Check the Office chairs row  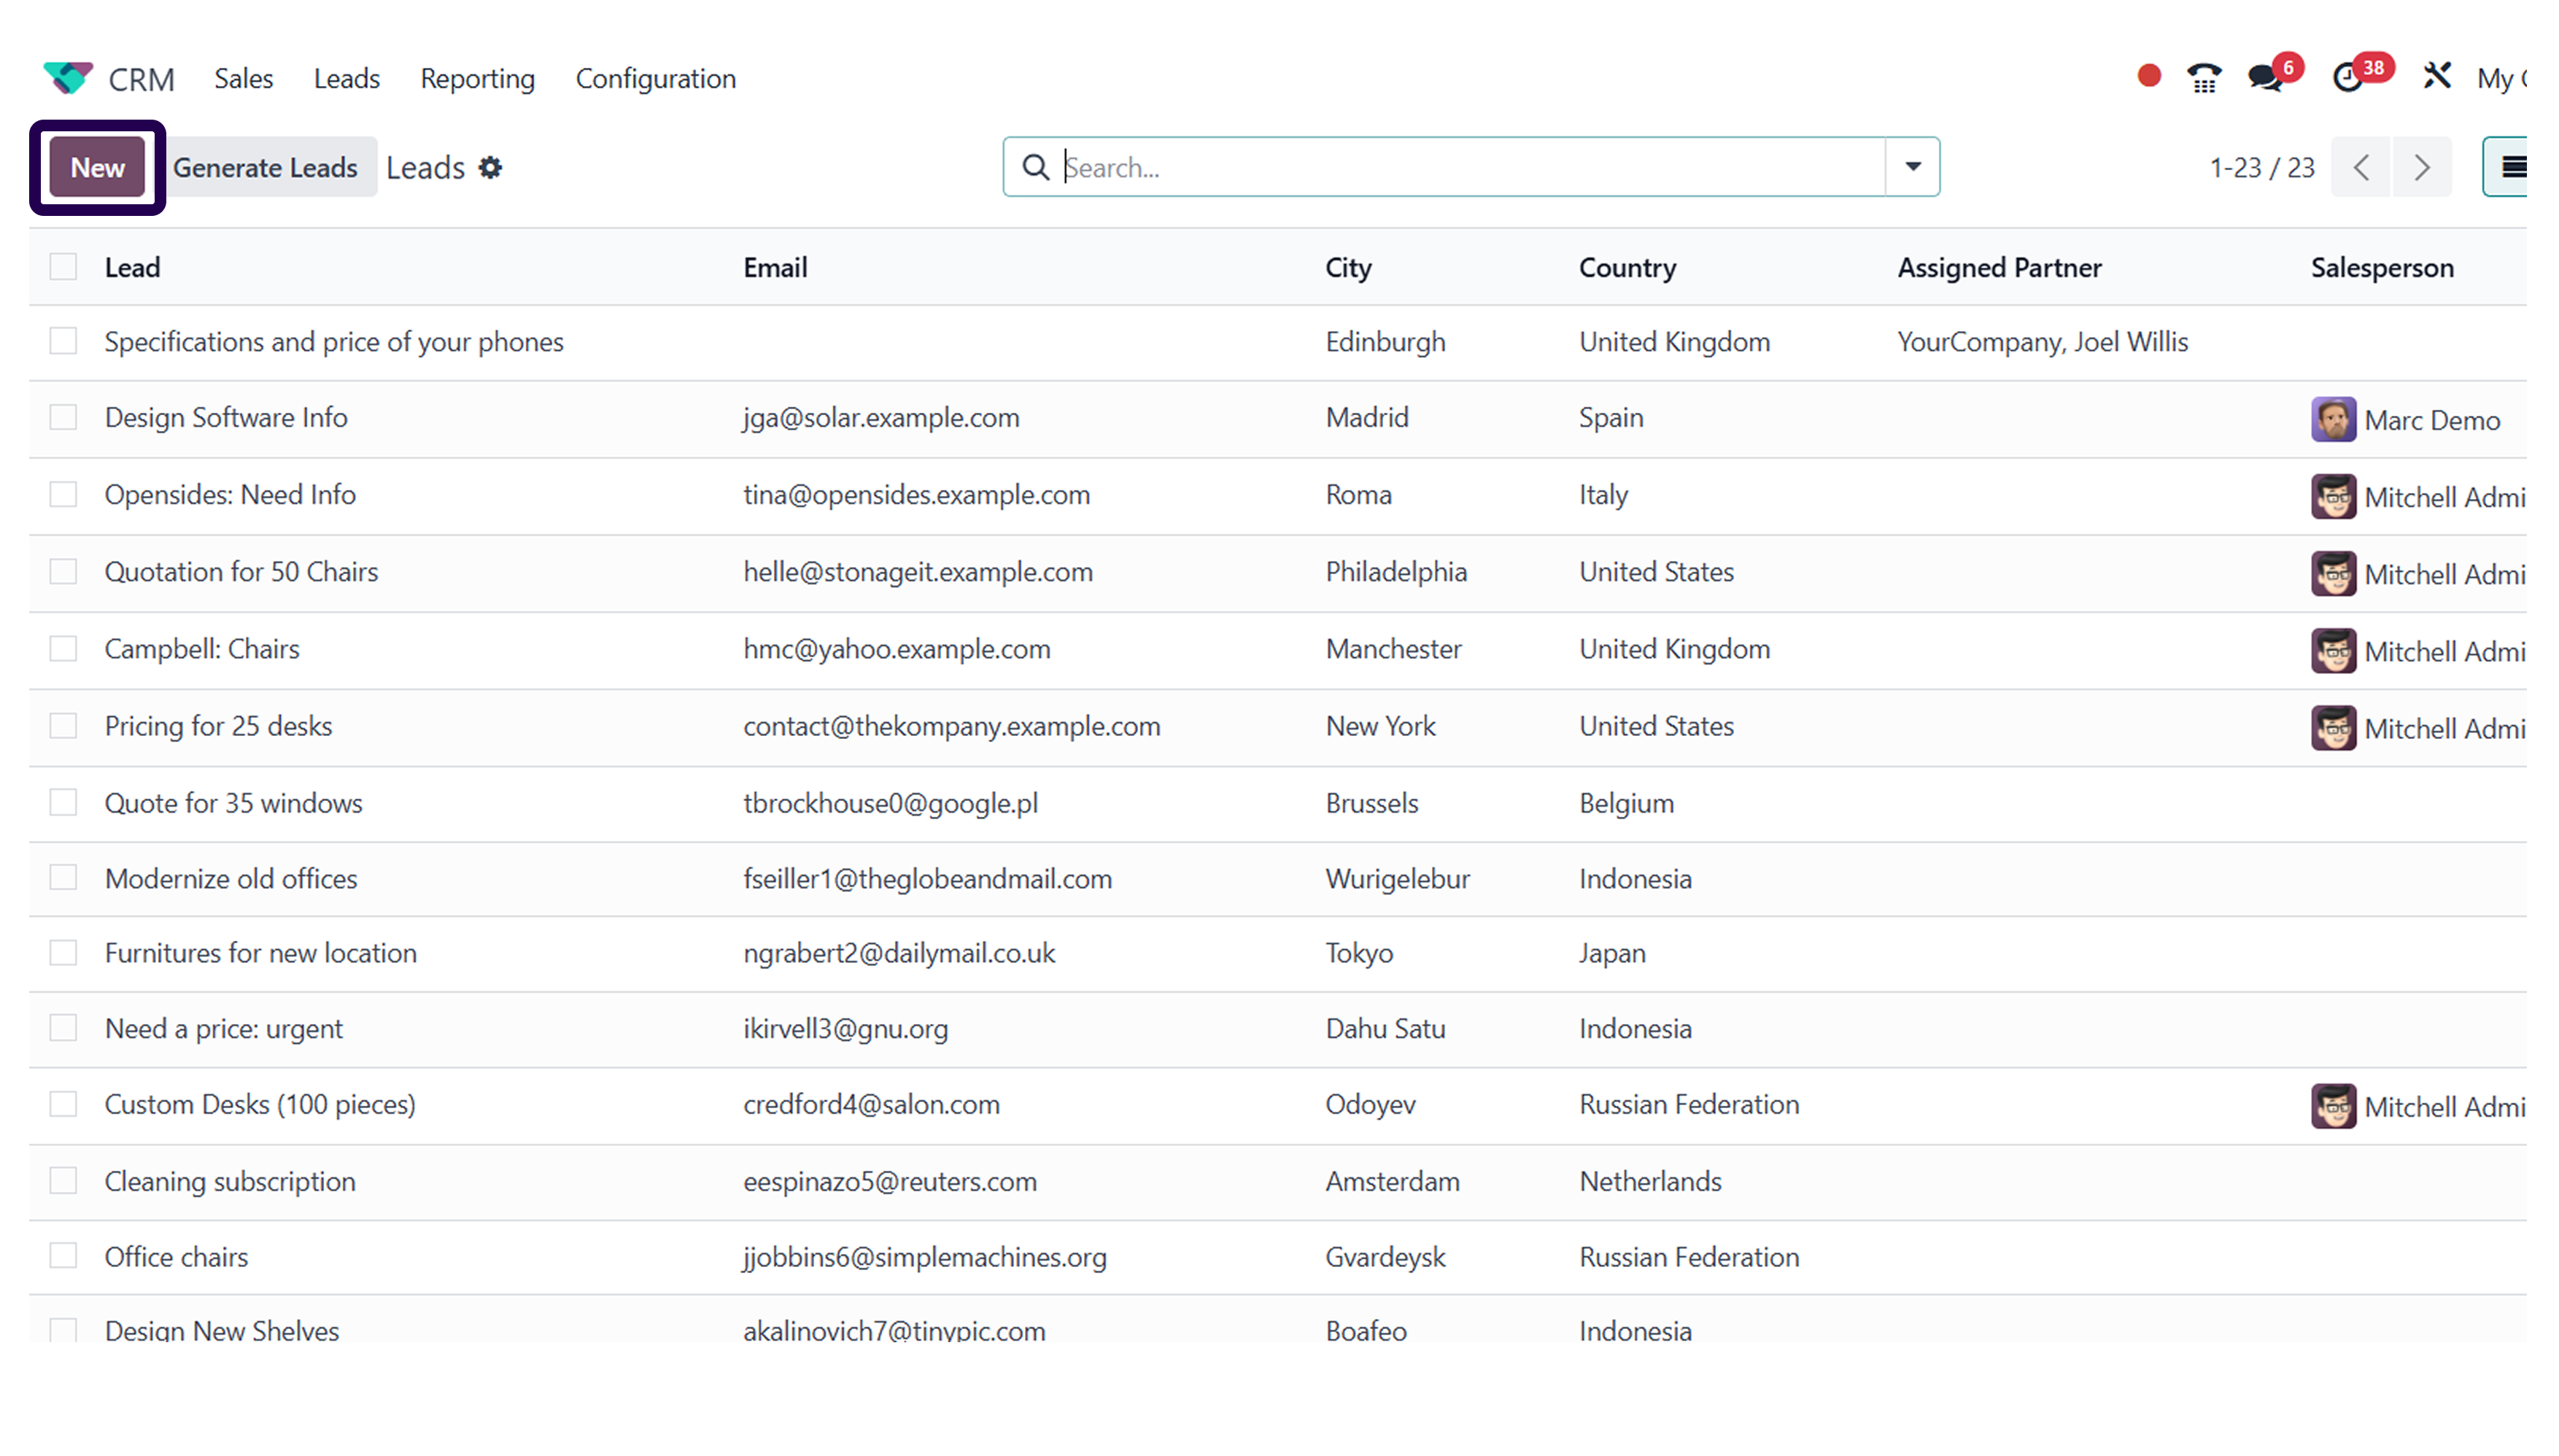(x=63, y=1255)
